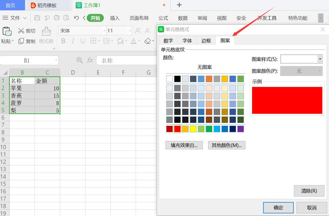Expand the Paste 粘贴 dropdown arrow
The width and height of the screenshot is (329, 216).
(13, 41)
